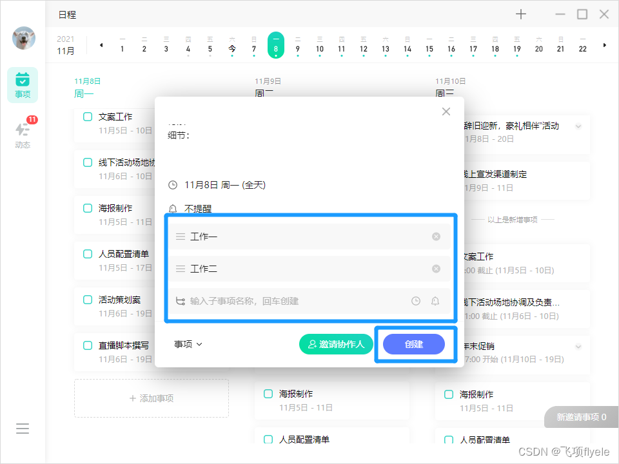Click the 不提醒 reminder text
The width and height of the screenshot is (619, 464).
pos(198,209)
